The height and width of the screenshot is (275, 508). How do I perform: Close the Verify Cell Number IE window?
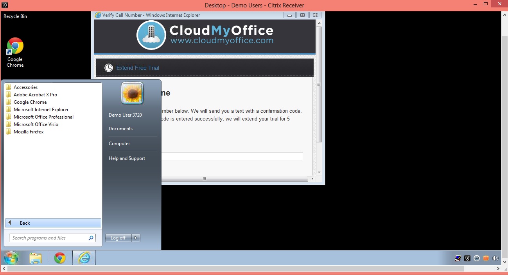[316, 15]
